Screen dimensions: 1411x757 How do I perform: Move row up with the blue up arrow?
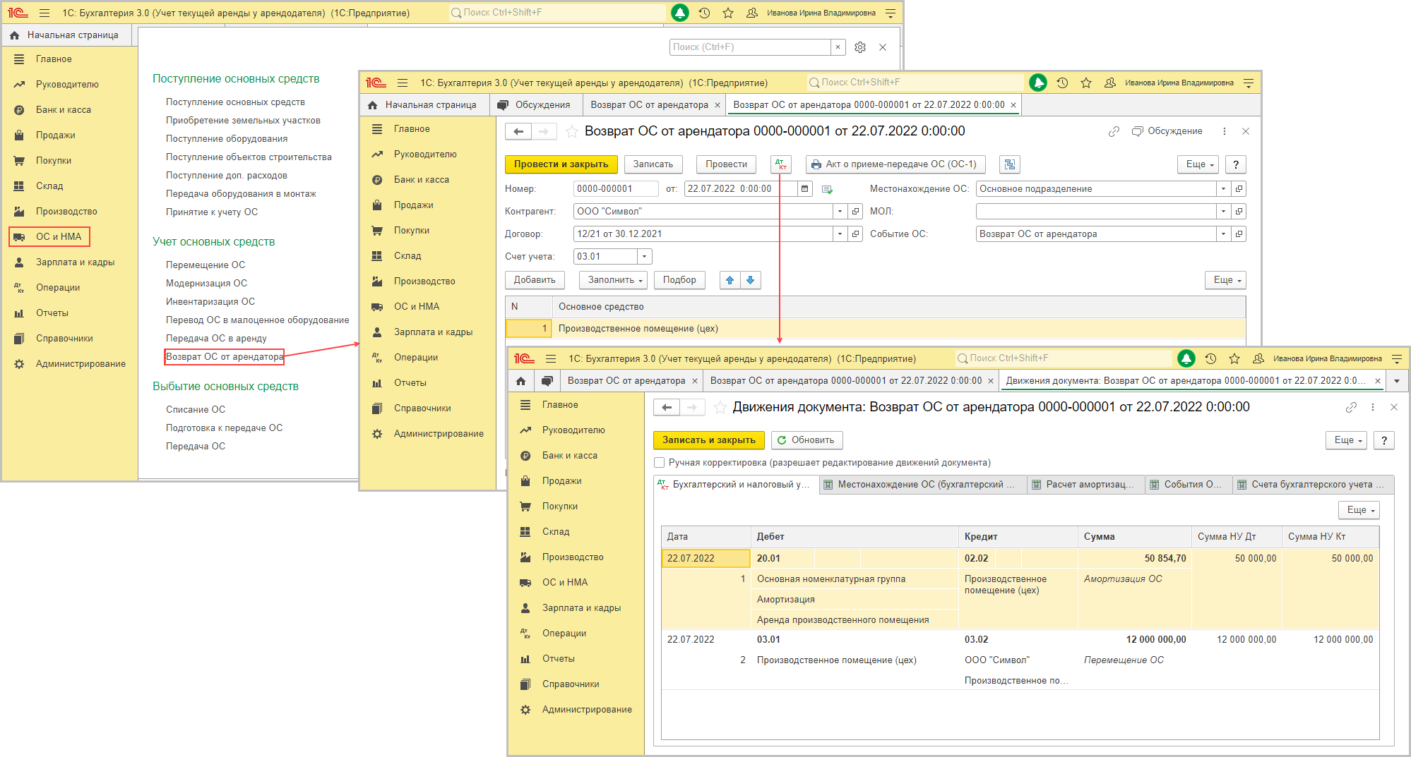[730, 280]
